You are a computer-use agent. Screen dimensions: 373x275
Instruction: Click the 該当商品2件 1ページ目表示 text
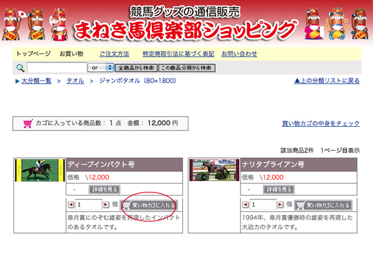click(320, 151)
